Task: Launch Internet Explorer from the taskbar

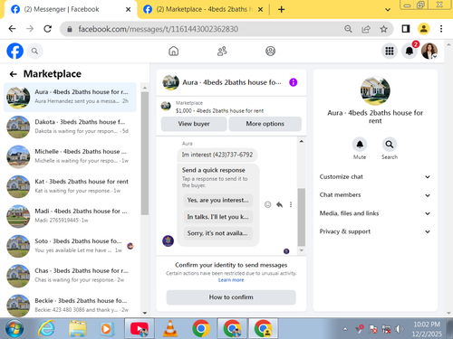Action: tap(46, 328)
